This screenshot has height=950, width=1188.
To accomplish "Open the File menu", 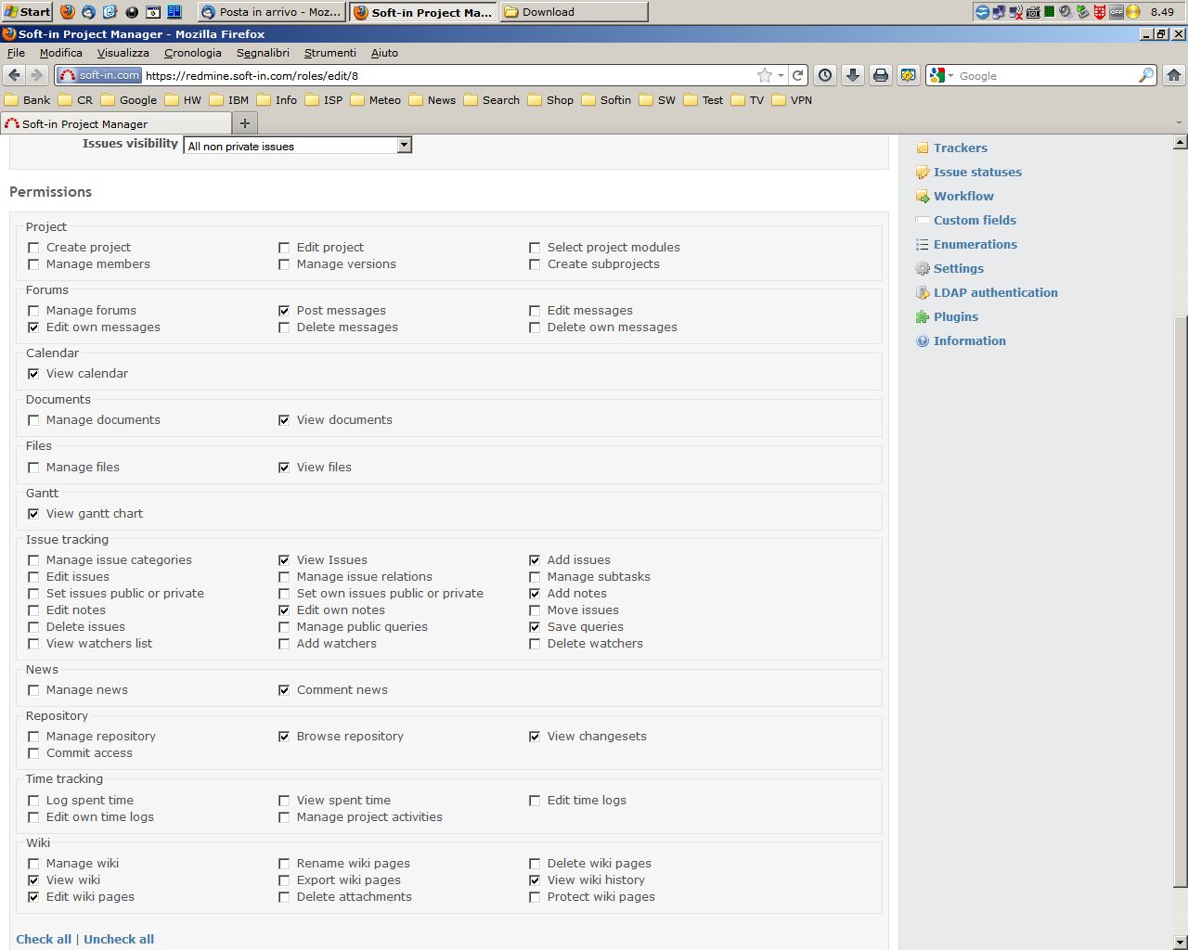I will coord(16,53).
